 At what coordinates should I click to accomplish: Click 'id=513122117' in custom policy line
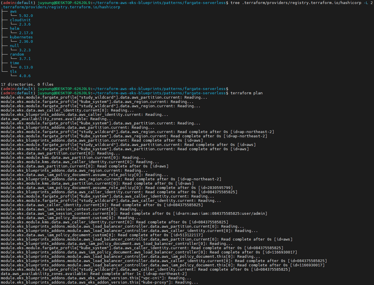click(x=187, y=235)
